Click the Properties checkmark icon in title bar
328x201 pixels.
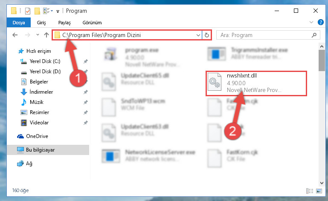click(x=28, y=11)
